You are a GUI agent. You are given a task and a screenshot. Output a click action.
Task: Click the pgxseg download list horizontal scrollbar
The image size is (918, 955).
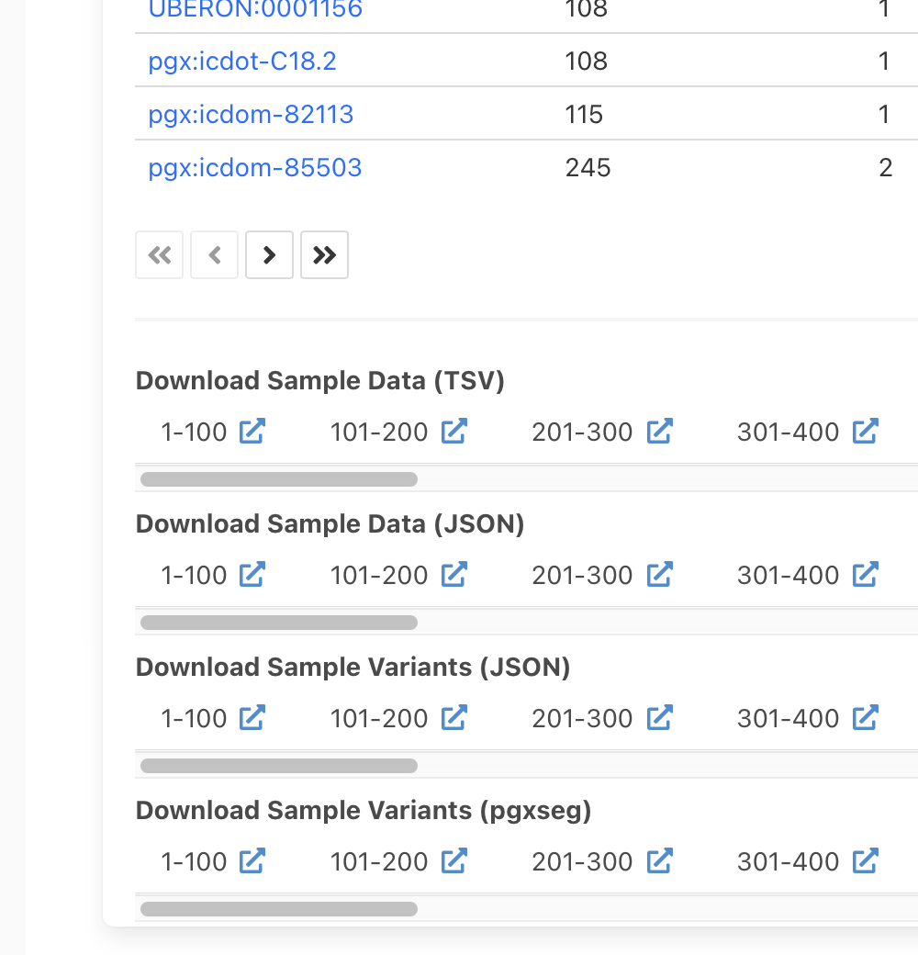click(x=279, y=909)
